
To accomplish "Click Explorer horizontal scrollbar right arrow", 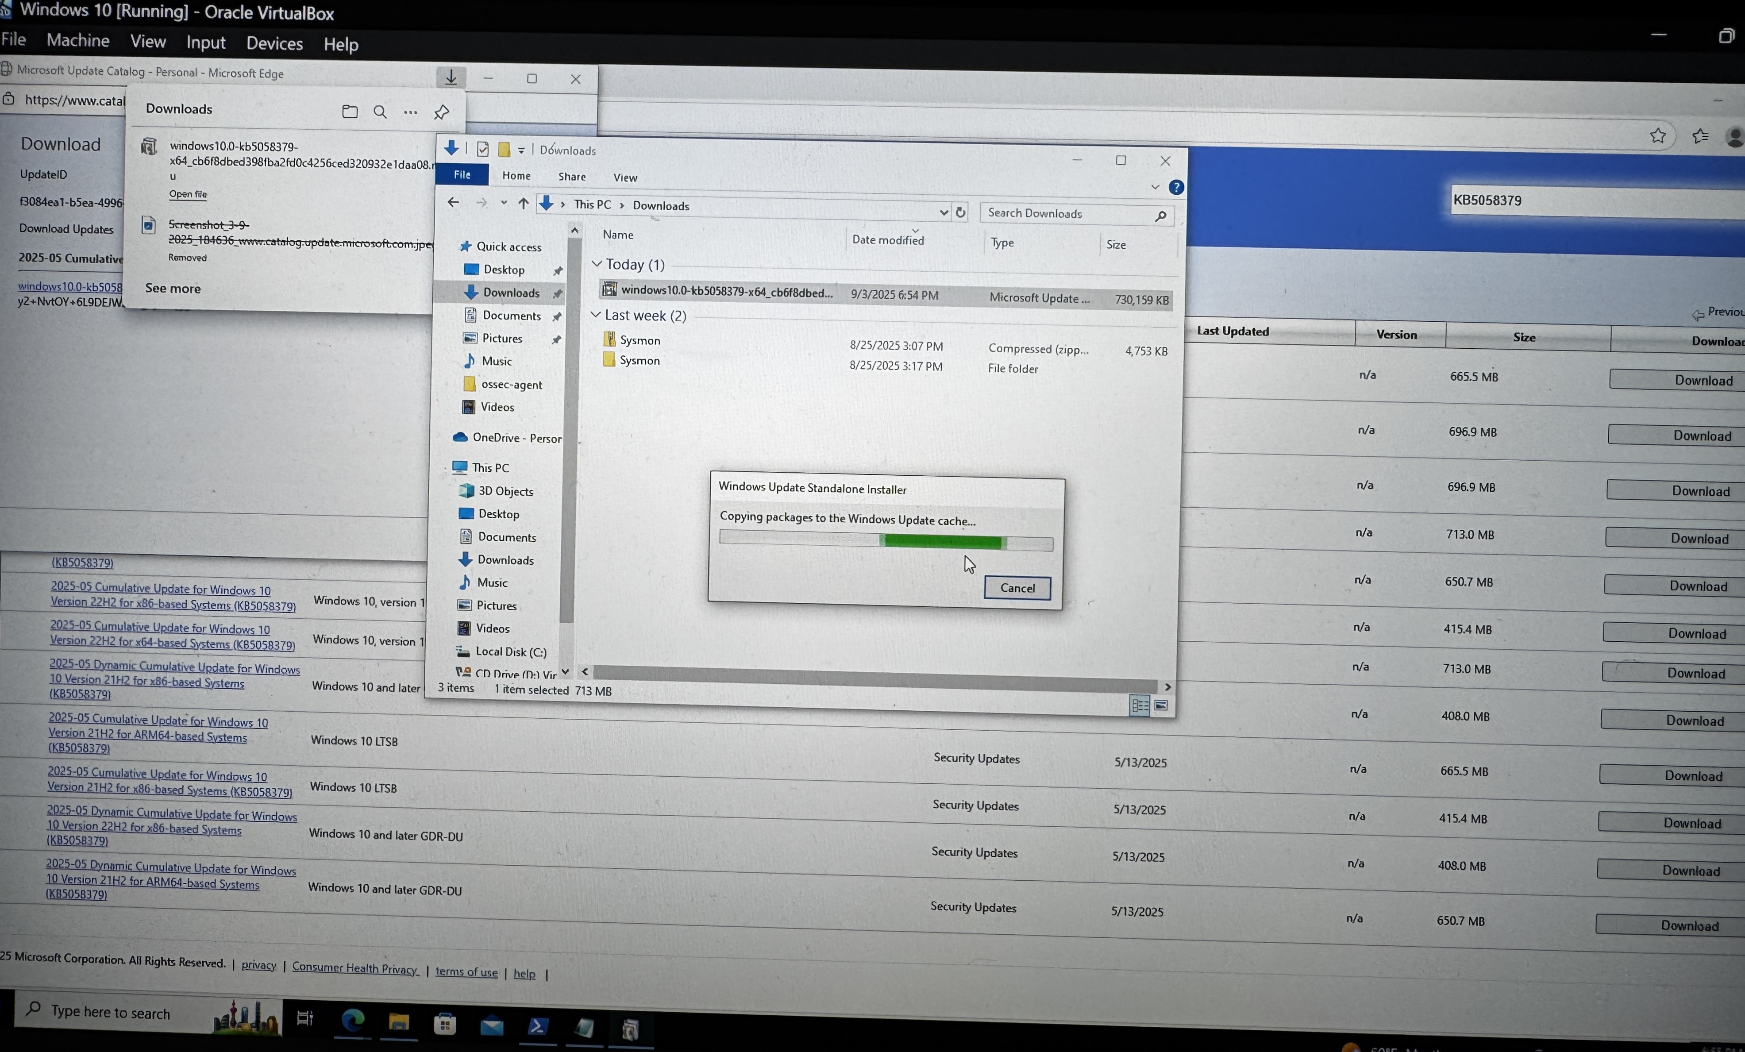I will tap(1167, 687).
